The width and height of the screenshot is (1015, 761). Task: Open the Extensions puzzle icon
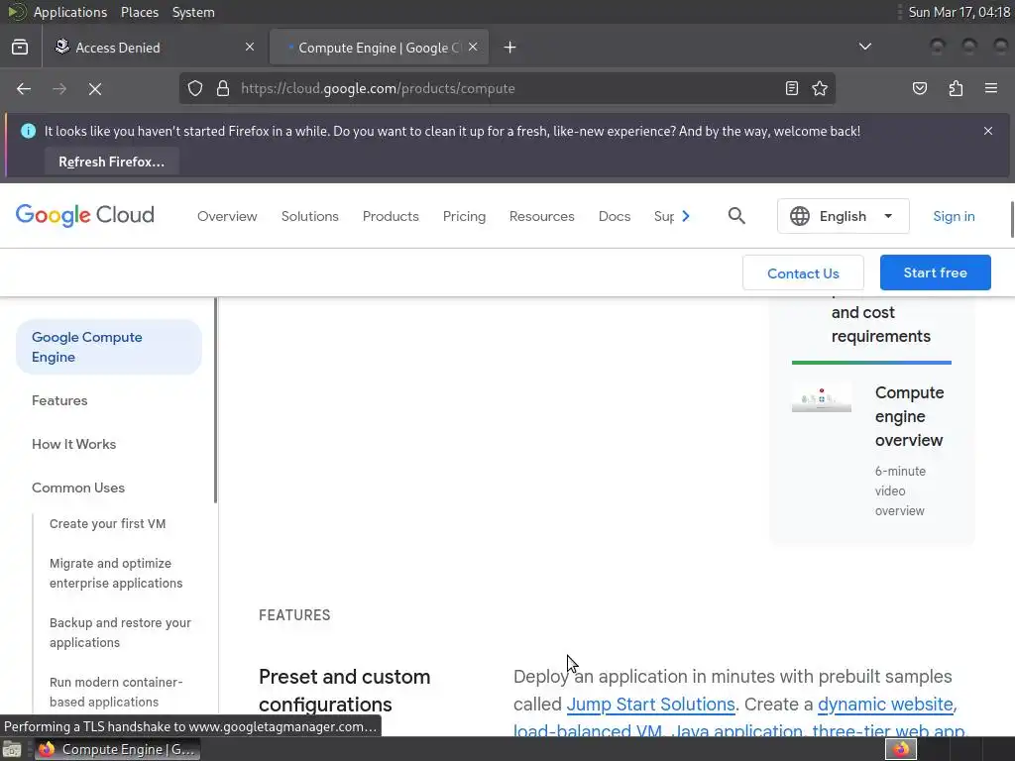(956, 88)
